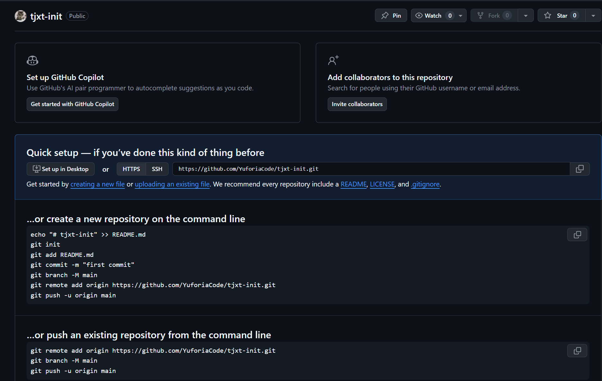Open the creating a new file link

[97, 184]
